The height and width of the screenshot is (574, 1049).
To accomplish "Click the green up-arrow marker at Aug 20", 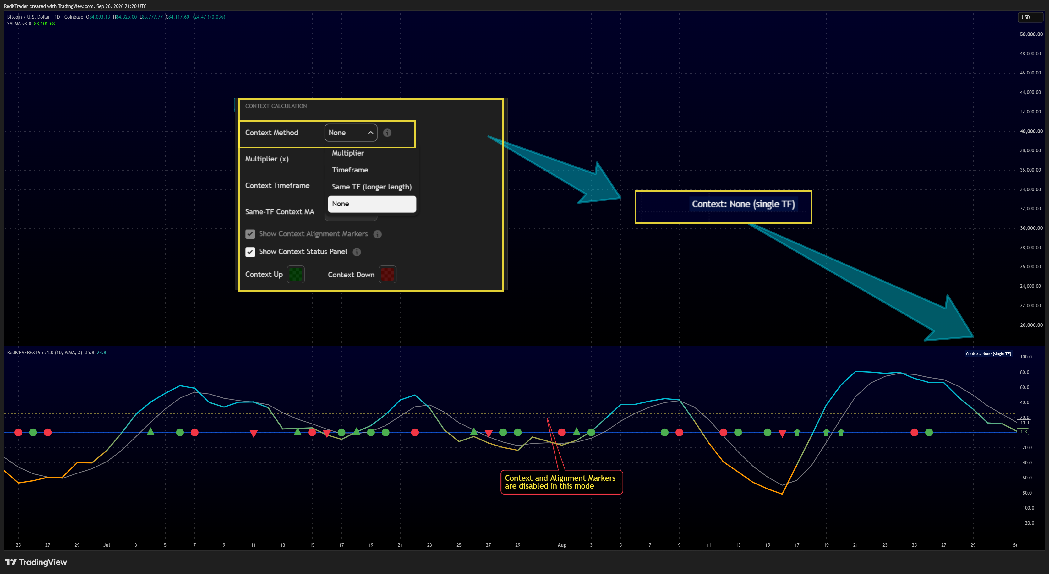I will 841,432.
